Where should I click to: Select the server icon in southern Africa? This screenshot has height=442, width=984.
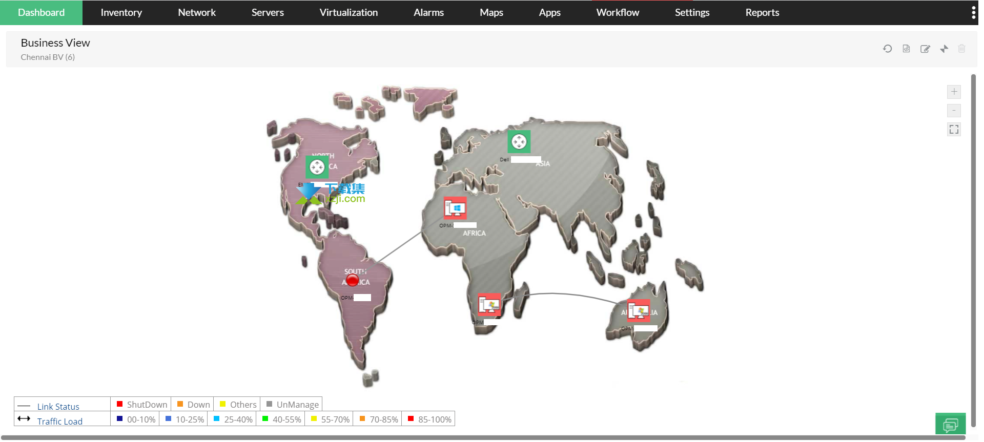[489, 304]
